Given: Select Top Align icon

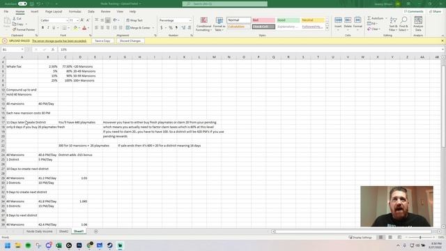Looking at the screenshot, I should coord(97,20).
